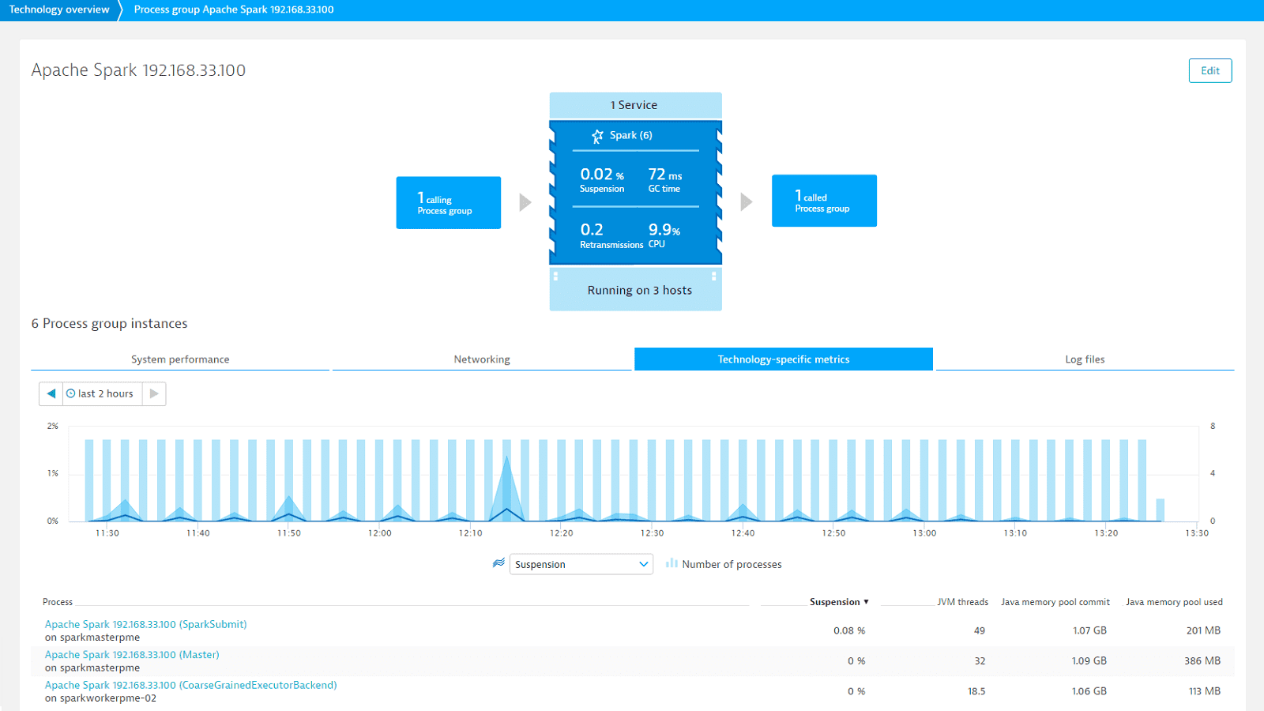Screen dimensions: 1264x711
Task: Click the Edit button
Action: click(x=1210, y=70)
